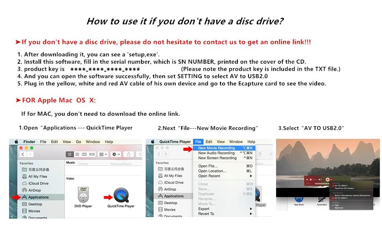This screenshot has width=382, height=236.
Task: Click the share button in Finder toolbar
Action: tap(128, 154)
